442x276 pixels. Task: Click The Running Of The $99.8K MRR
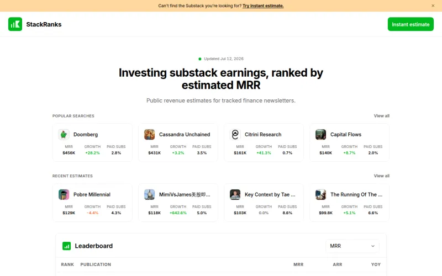(x=325, y=213)
